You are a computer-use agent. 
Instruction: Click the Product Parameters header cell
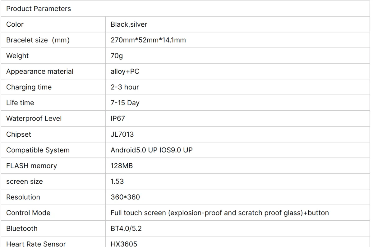(185, 9)
